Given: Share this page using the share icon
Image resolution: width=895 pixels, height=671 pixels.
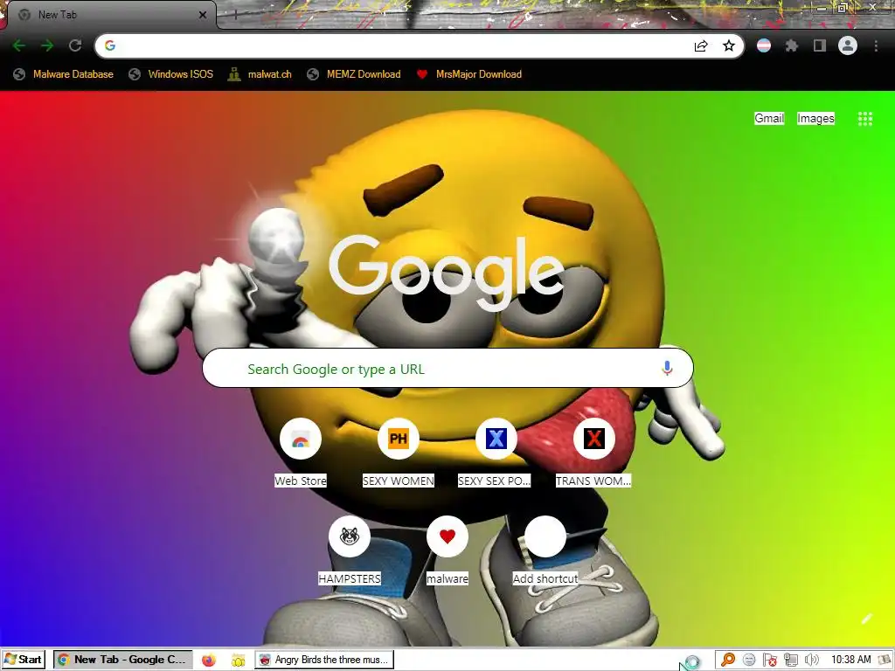Looking at the screenshot, I should 701,45.
